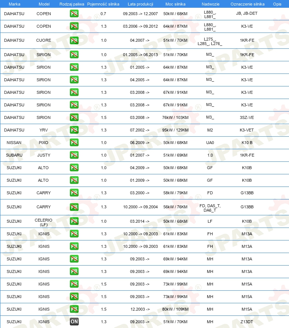Click the Opis column header

[x=277, y=4]
